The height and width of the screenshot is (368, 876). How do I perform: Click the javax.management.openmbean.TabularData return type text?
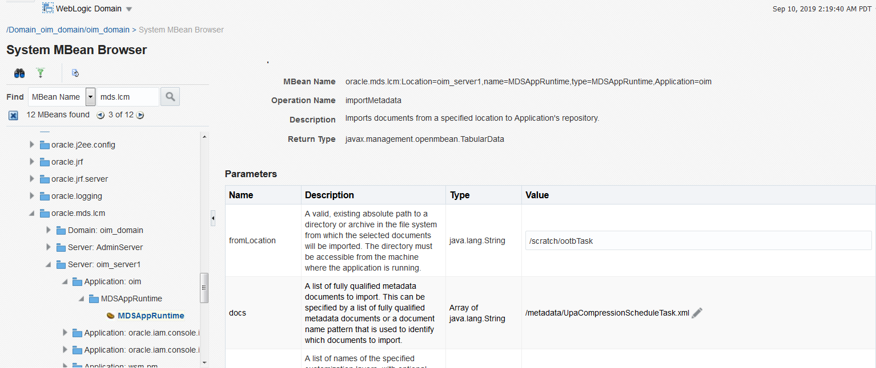(425, 139)
